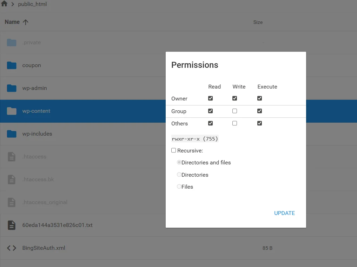Click the Read column label
This screenshot has height=267, width=357.
point(214,87)
